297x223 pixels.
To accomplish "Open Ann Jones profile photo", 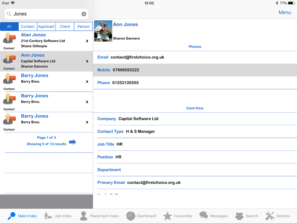I will tap(103, 31).
